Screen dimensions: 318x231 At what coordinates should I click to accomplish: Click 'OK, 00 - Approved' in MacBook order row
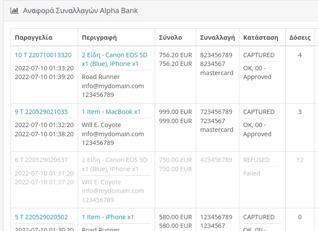click(x=257, y=129)
